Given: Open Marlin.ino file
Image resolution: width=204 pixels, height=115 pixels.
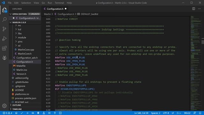Looking at the screenshot, I should [x=22, y=70].
